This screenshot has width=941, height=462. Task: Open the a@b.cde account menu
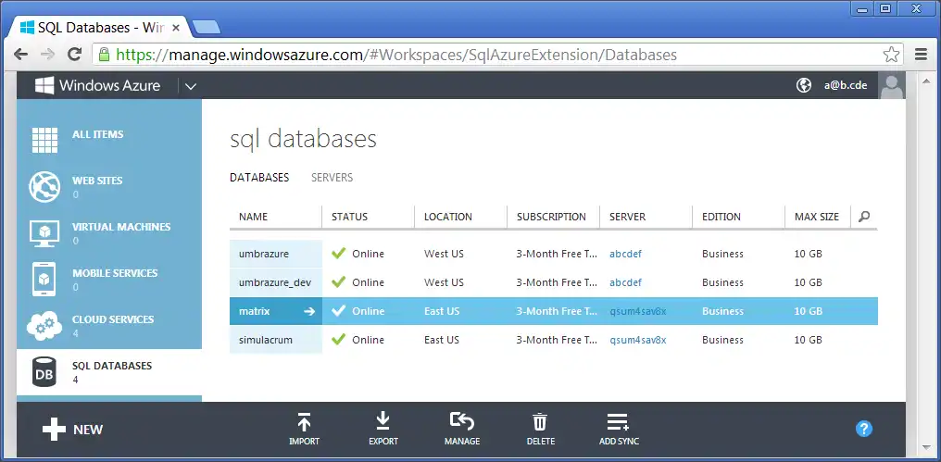pos(845,85)
